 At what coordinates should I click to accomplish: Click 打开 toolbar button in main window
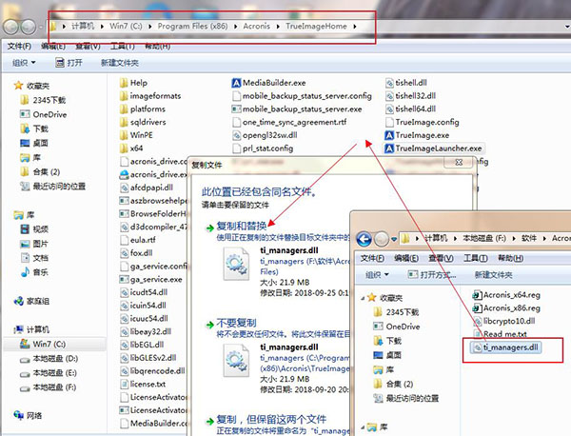coord(69,63)
